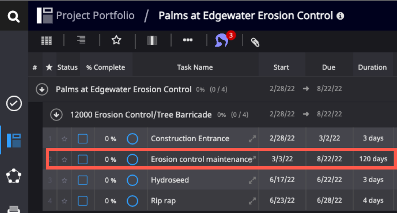Viewport: 397px width, 213px height.
Task: Click the Hydroseed progress circle
Action: tap(133, 180)
